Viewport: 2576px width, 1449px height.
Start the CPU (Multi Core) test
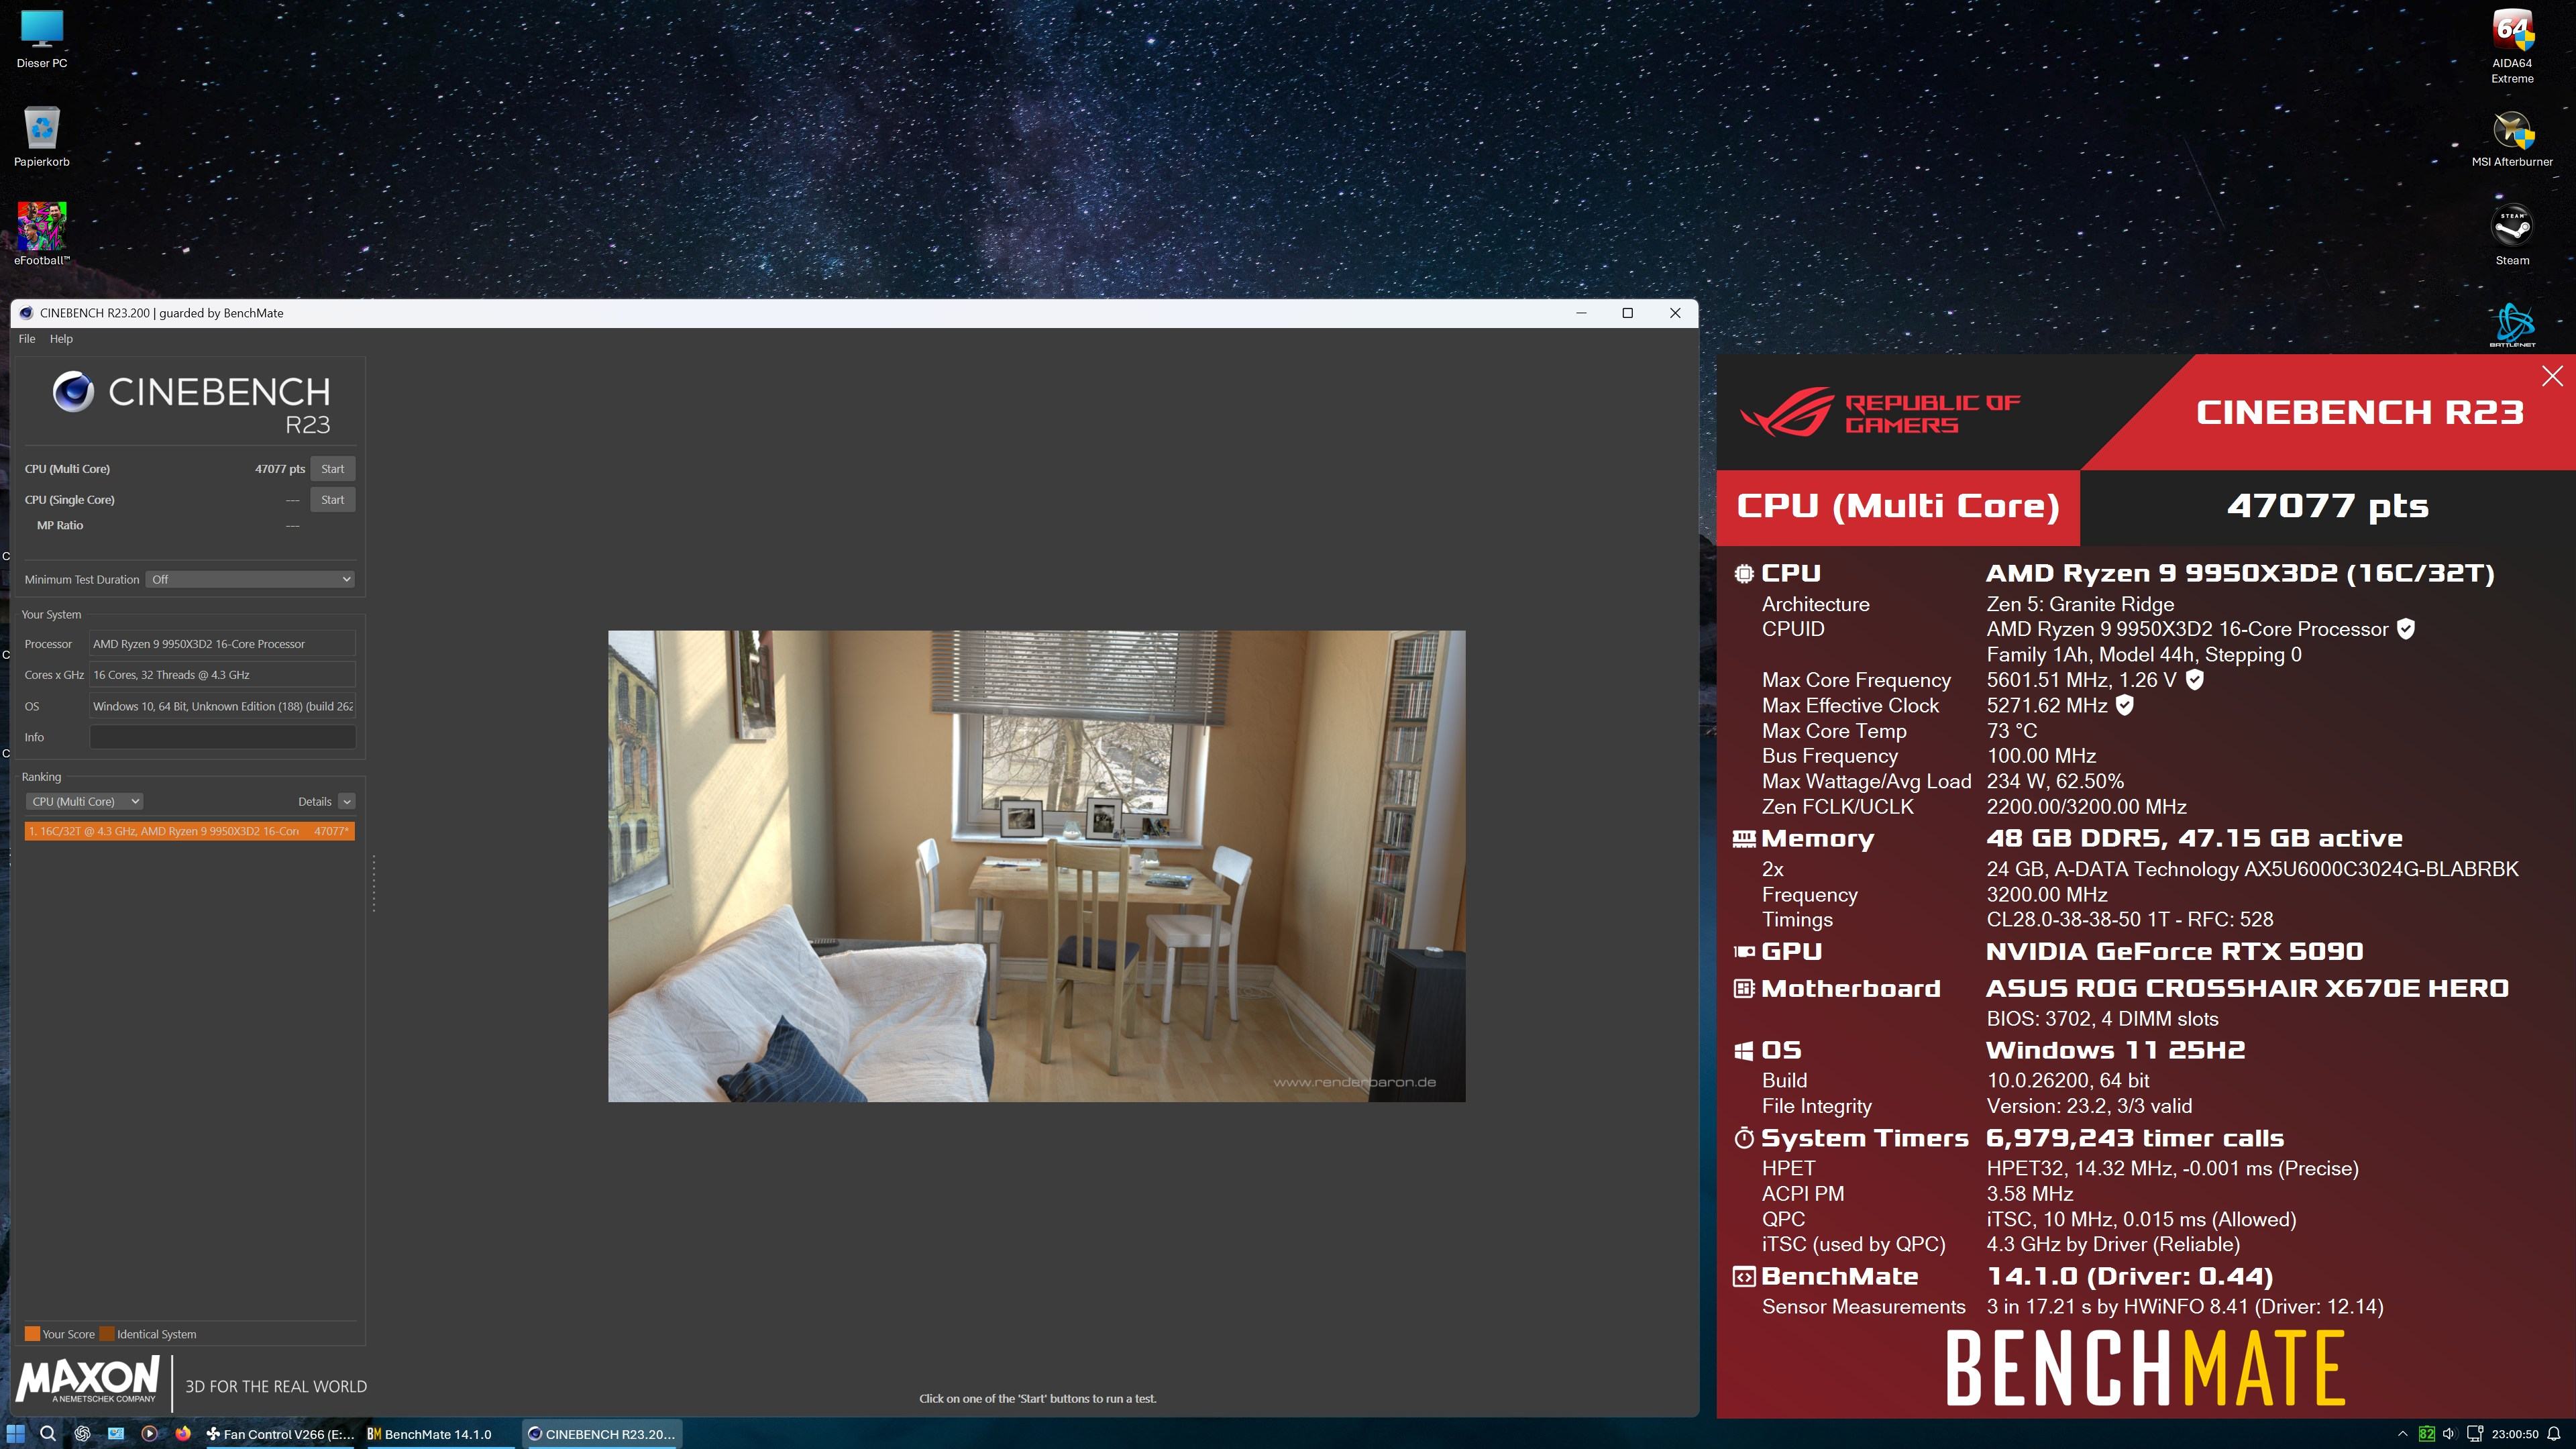pyautogui.click(x=332, y=469)
